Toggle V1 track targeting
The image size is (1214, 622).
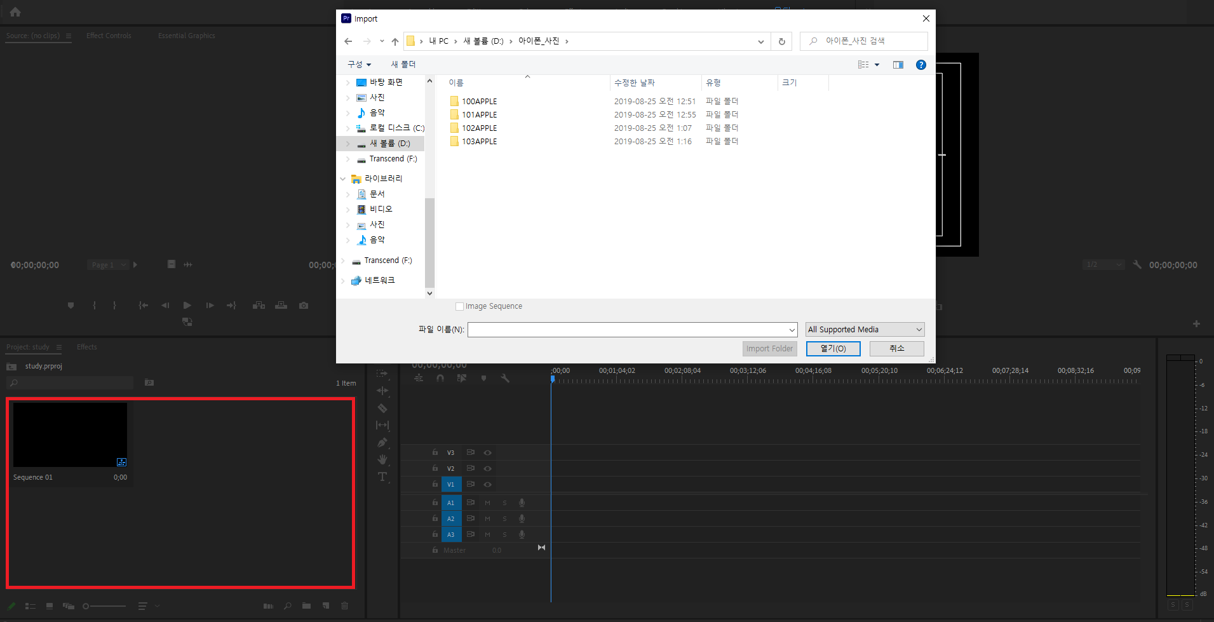click(x=451, y=484)
